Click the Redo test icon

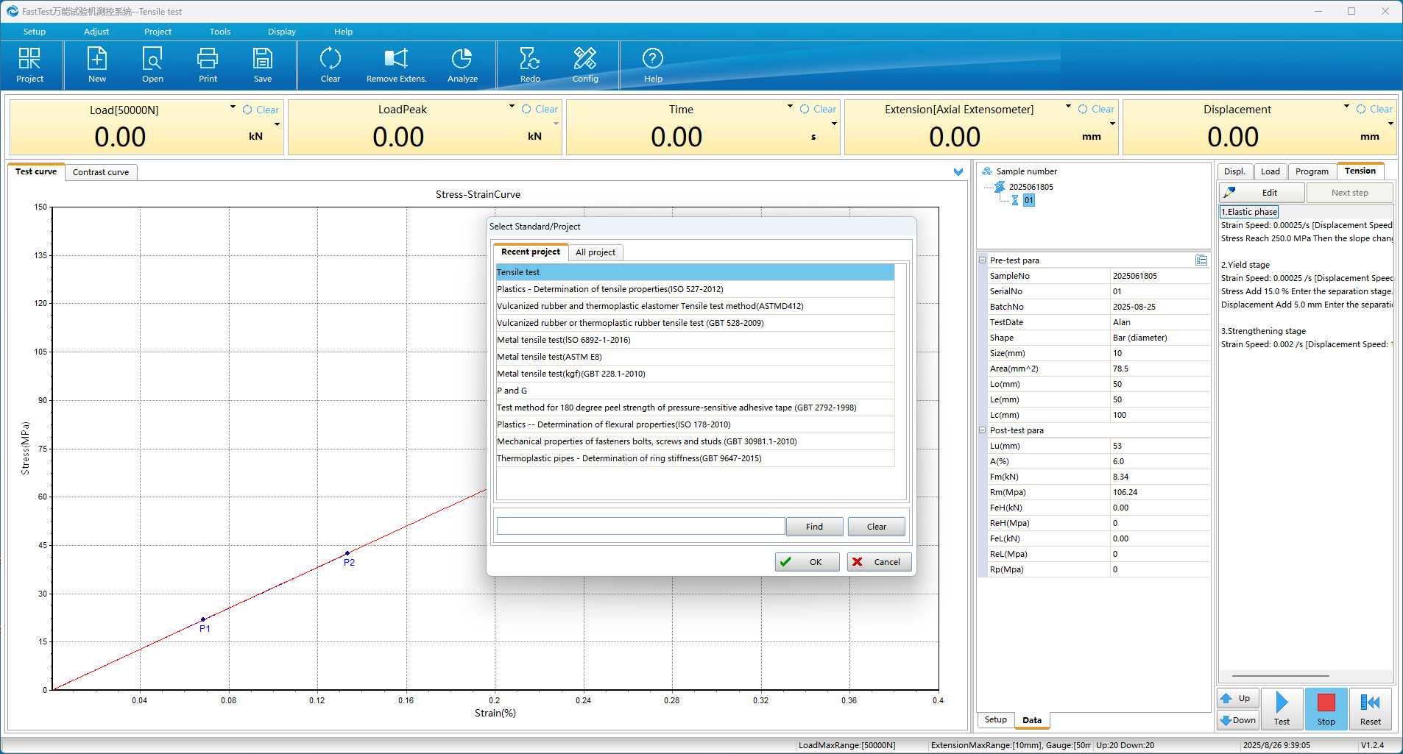pos(530,59)
